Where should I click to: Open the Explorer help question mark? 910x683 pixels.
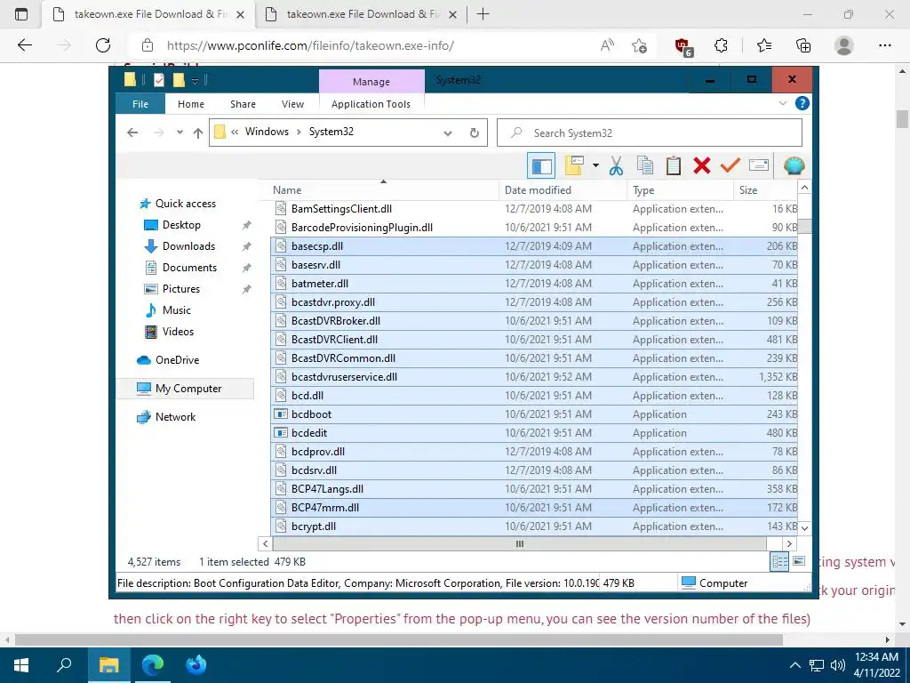pos(802,103)
